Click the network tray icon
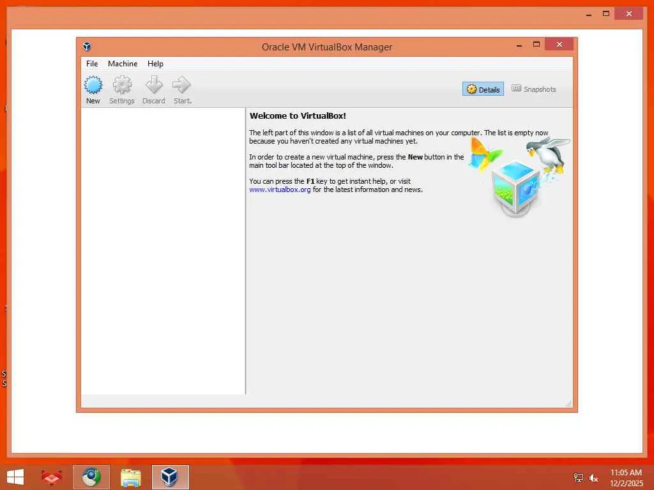 (x=578, y=478)
